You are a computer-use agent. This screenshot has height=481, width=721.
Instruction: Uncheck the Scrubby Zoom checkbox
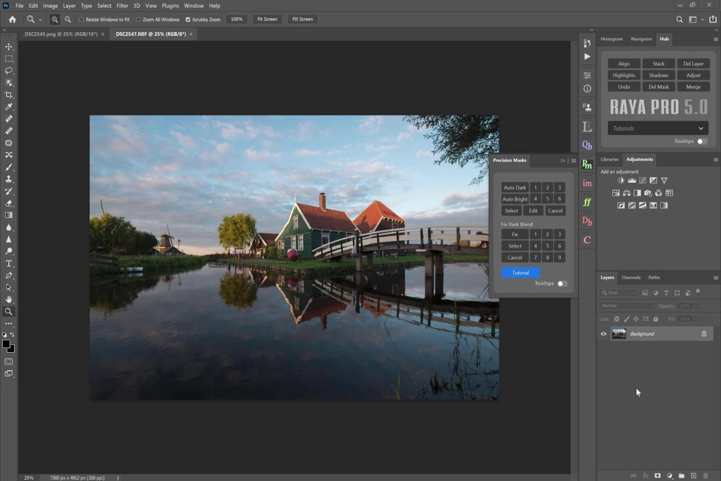(188, 19)
